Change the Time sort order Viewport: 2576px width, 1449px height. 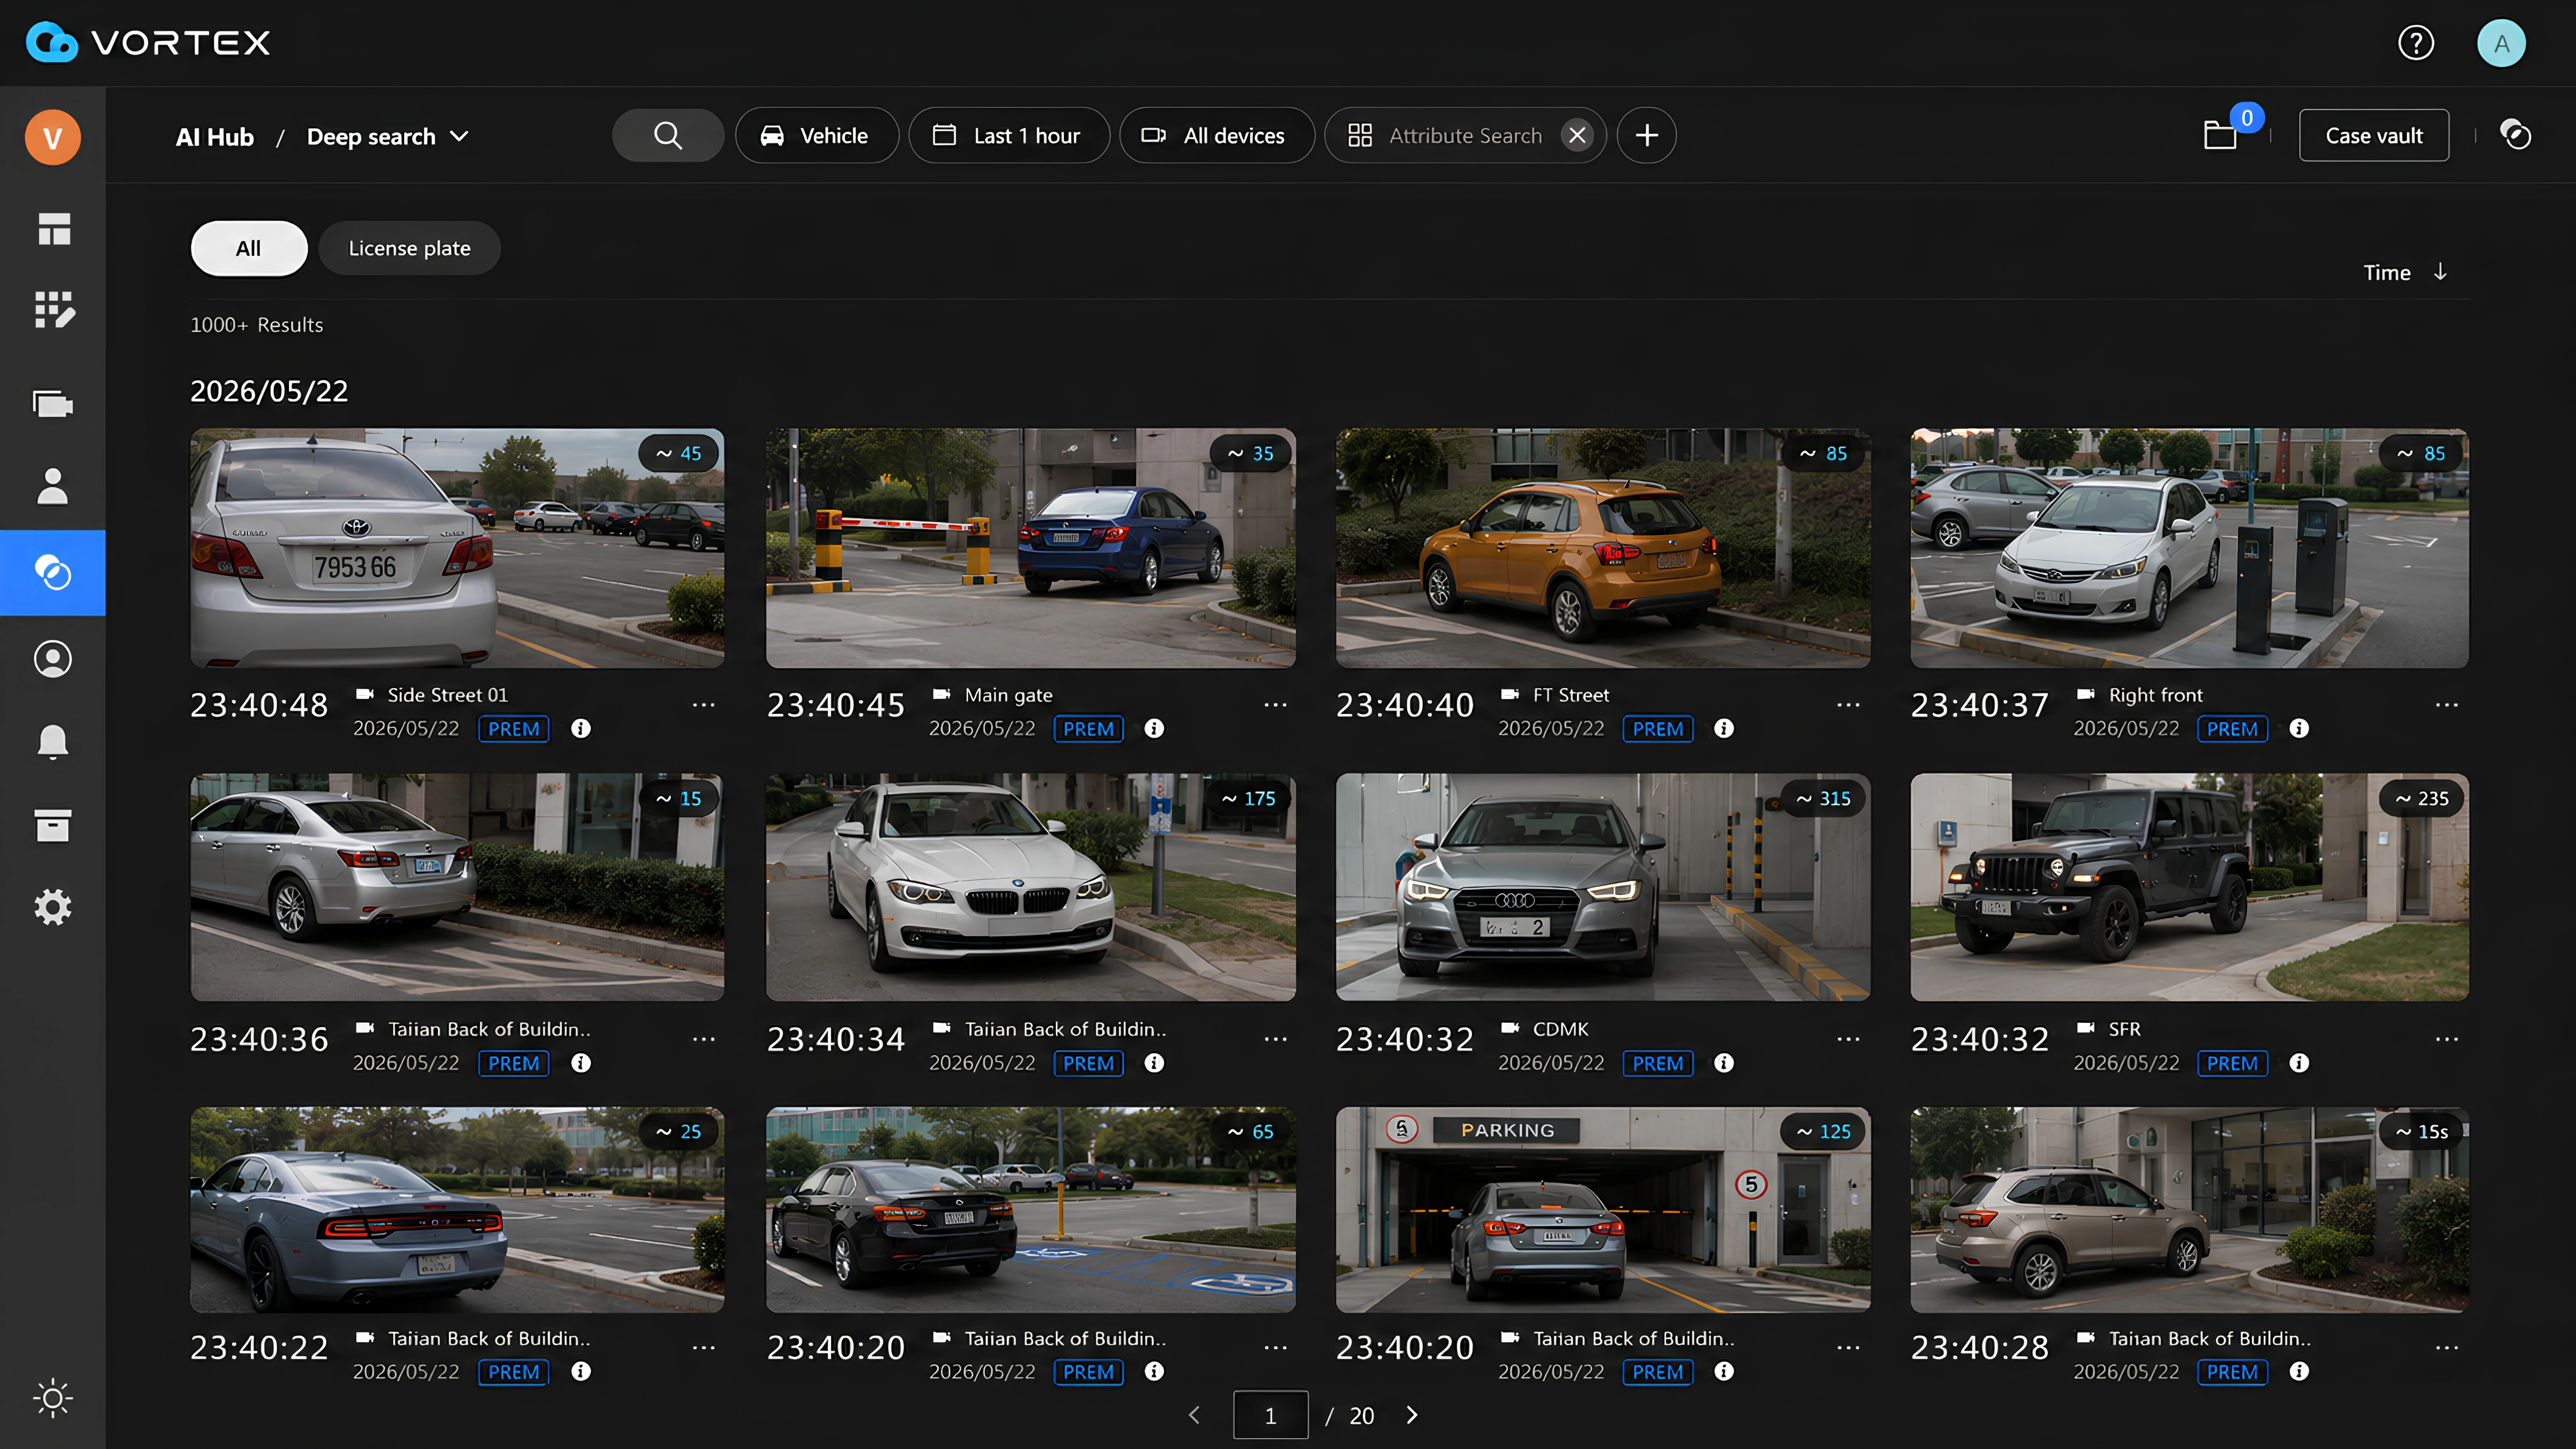pos(2406,272)
